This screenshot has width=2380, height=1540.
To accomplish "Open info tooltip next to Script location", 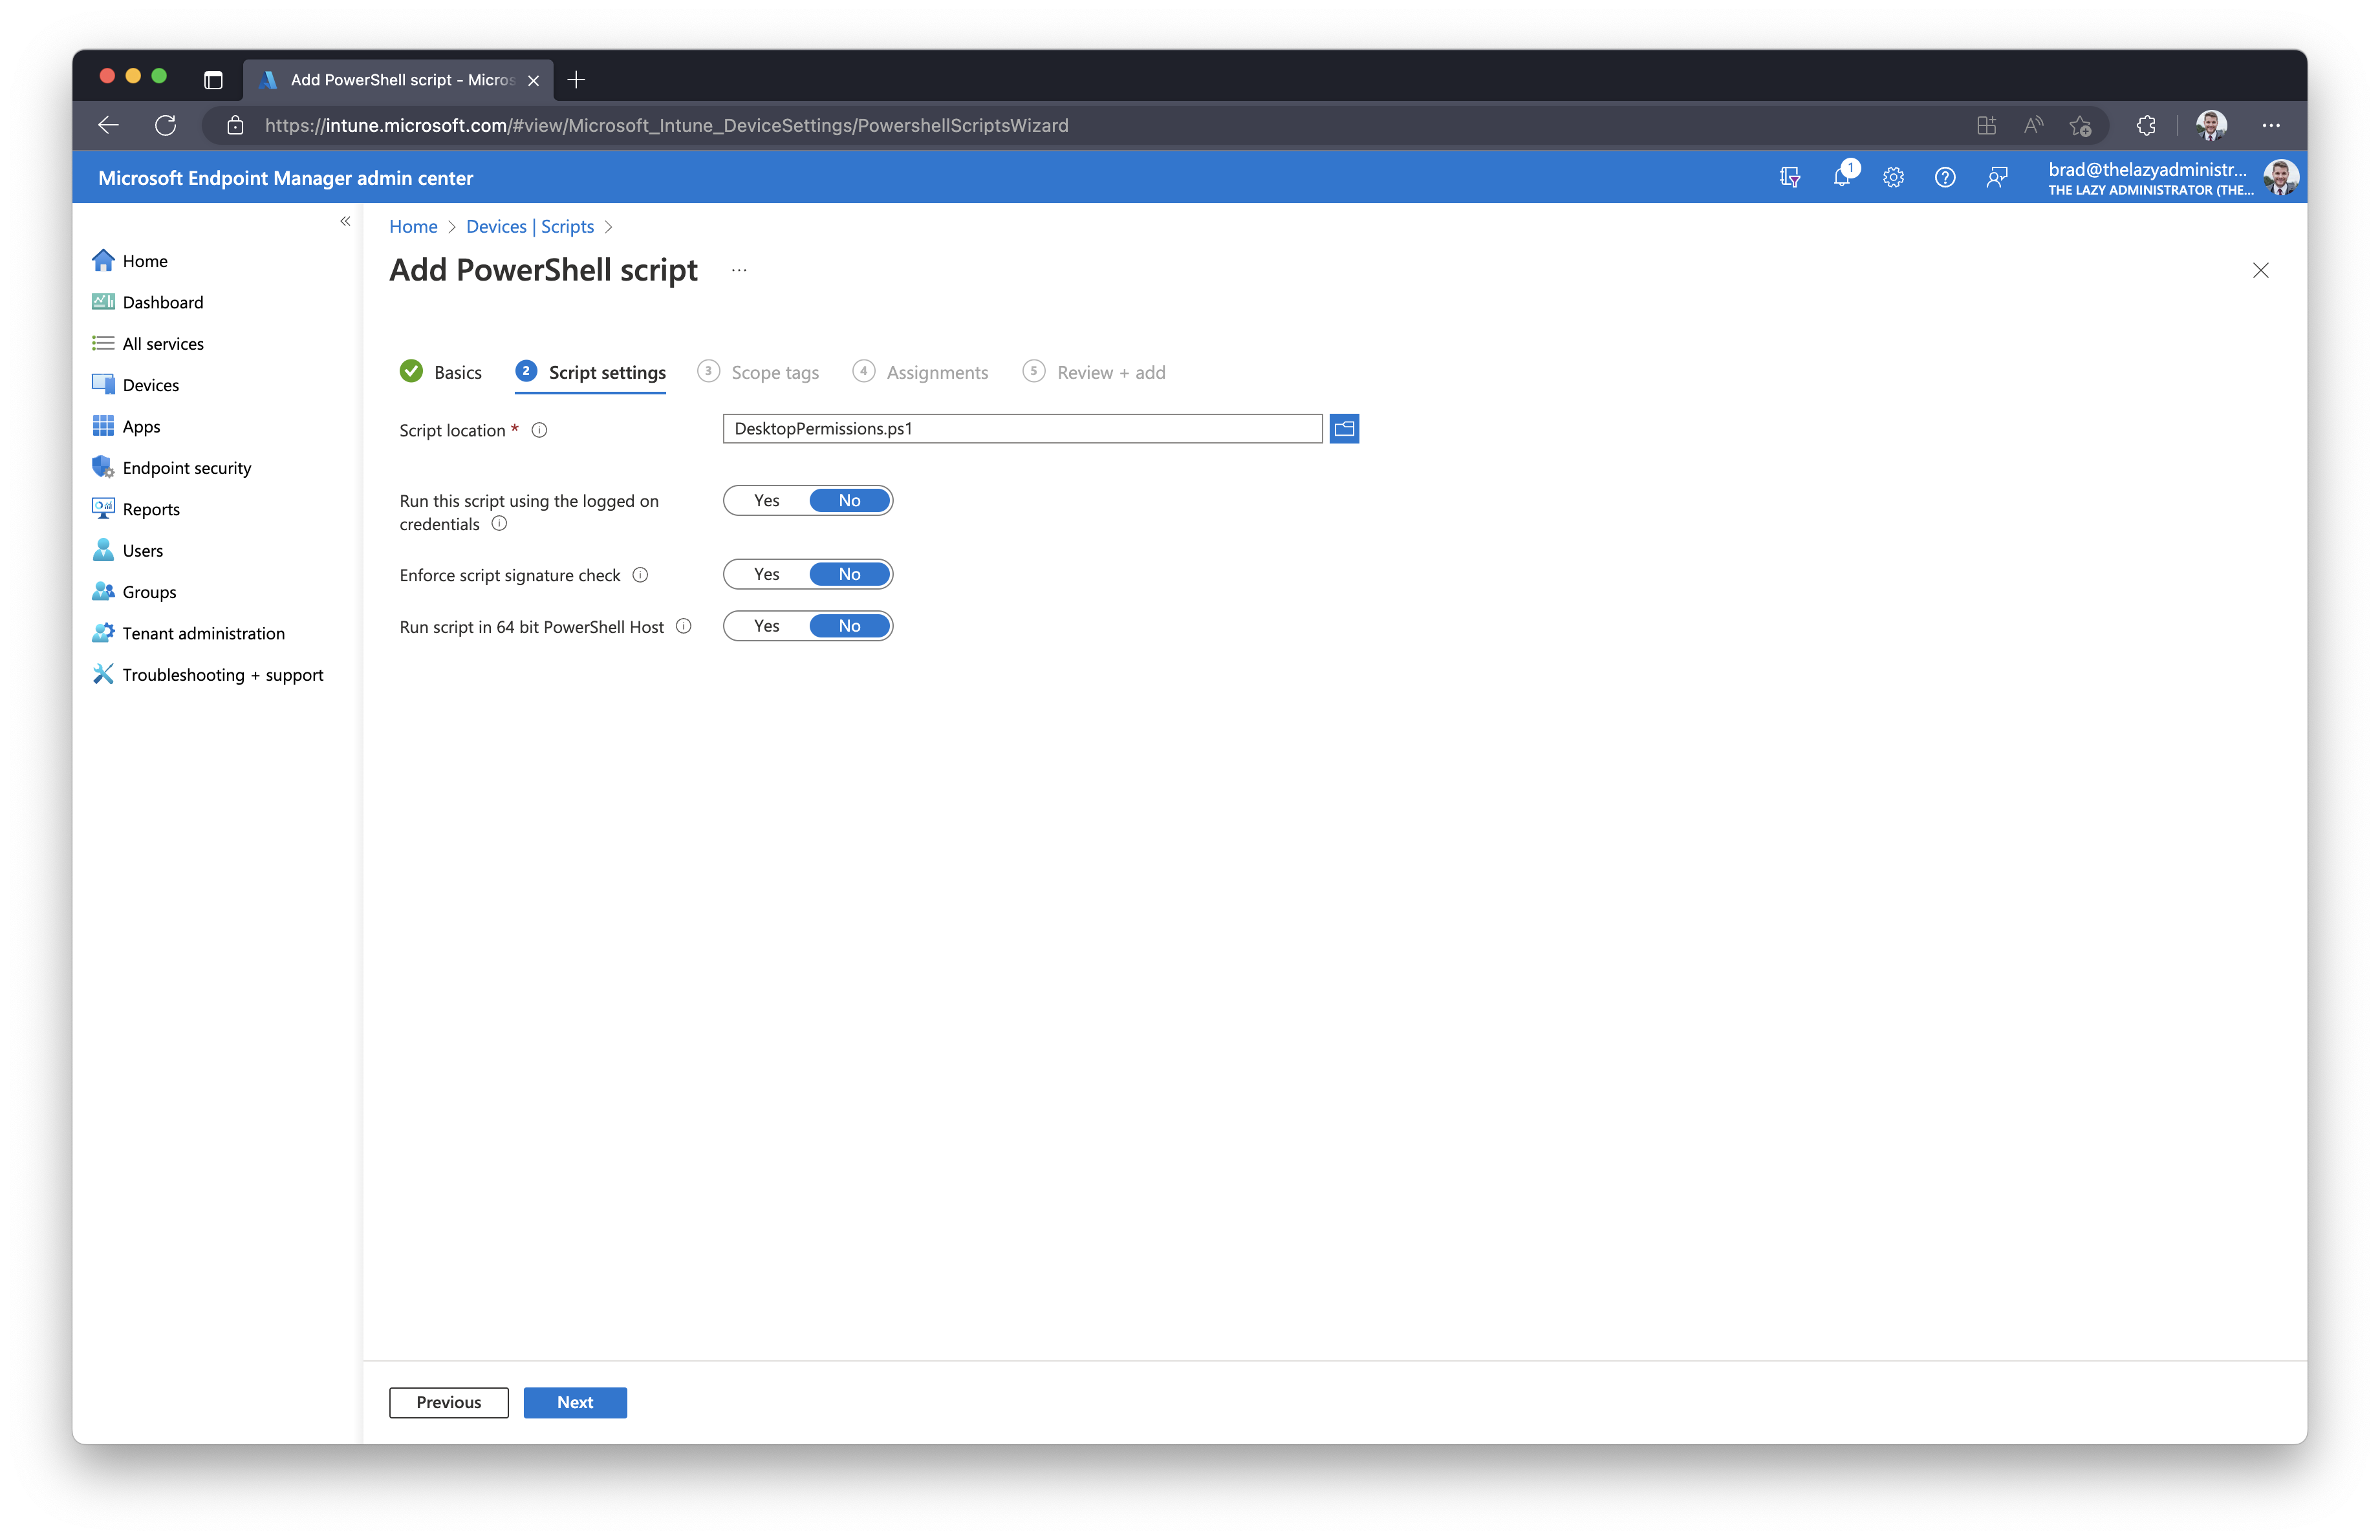I will [x=539, y=431].
